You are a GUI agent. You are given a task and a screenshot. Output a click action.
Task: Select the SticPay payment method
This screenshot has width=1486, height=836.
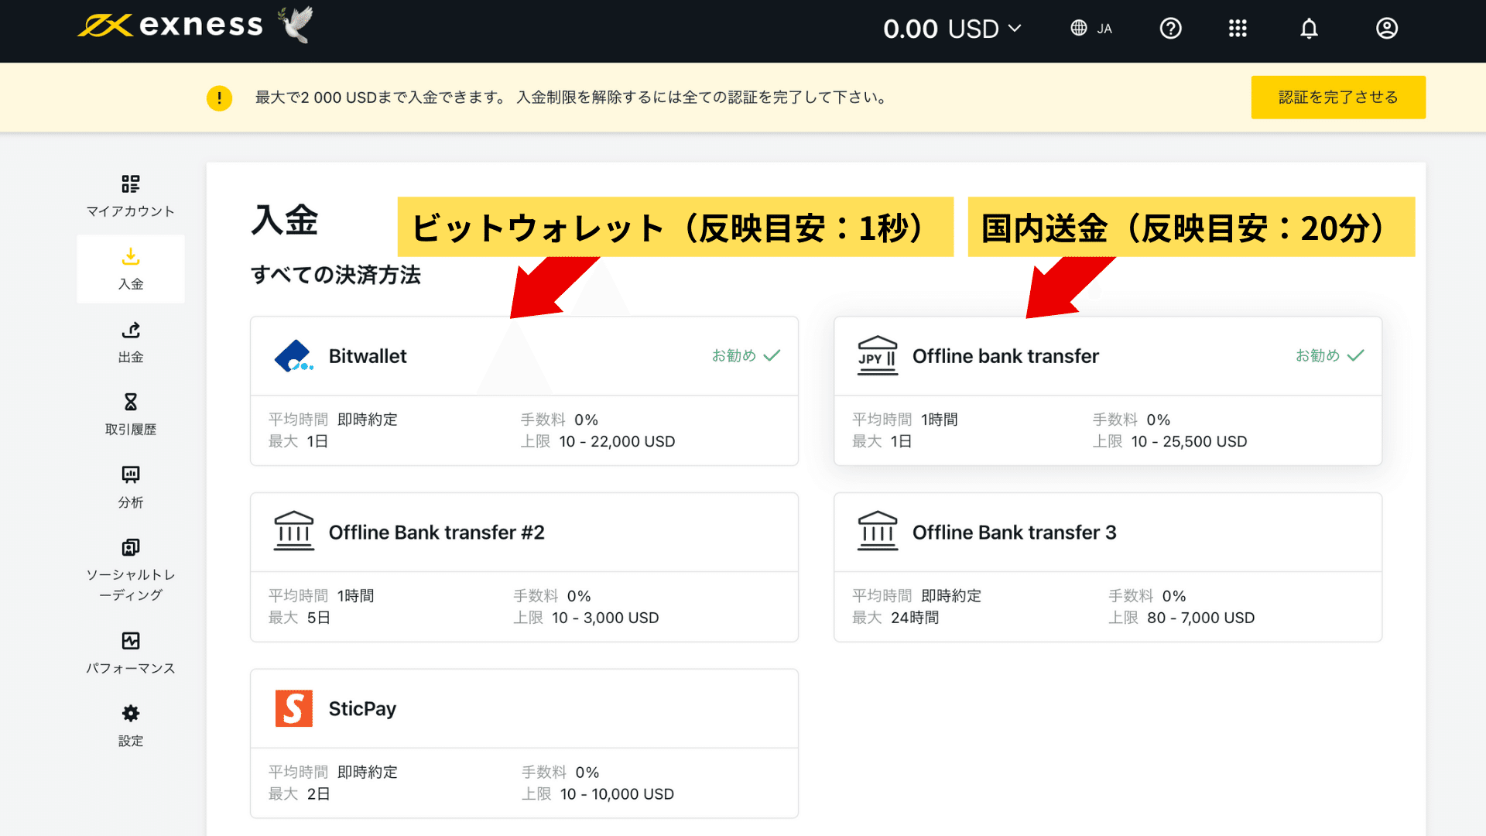coord(524,744)
